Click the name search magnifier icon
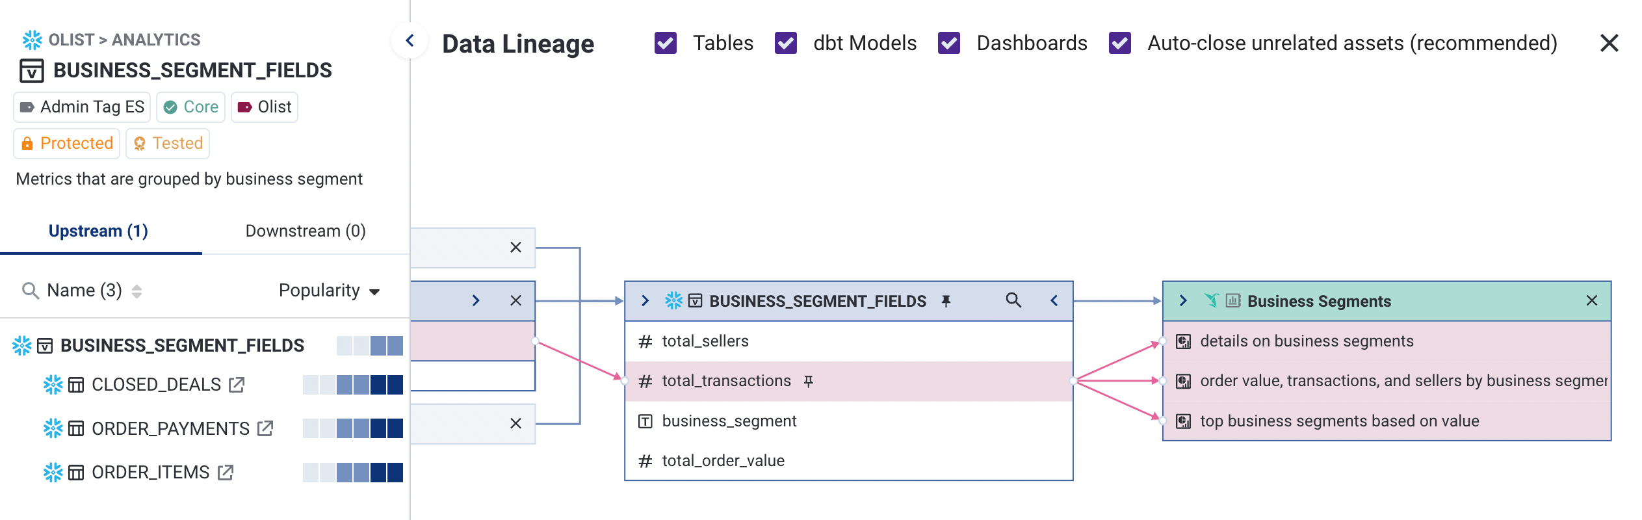This screenshot has width=1642, height=520. click(x=30, y=291)
